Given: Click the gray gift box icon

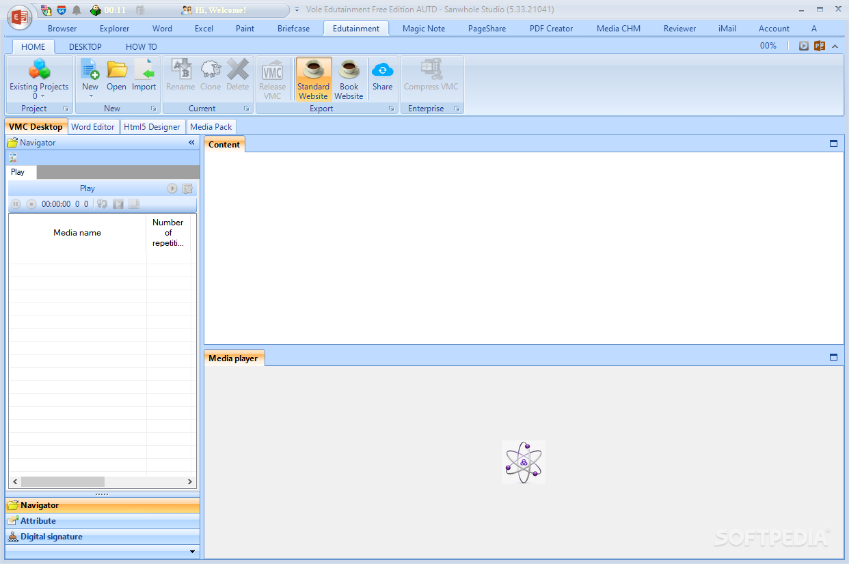Looking at the screenshot, I should (x=140, y=10).
